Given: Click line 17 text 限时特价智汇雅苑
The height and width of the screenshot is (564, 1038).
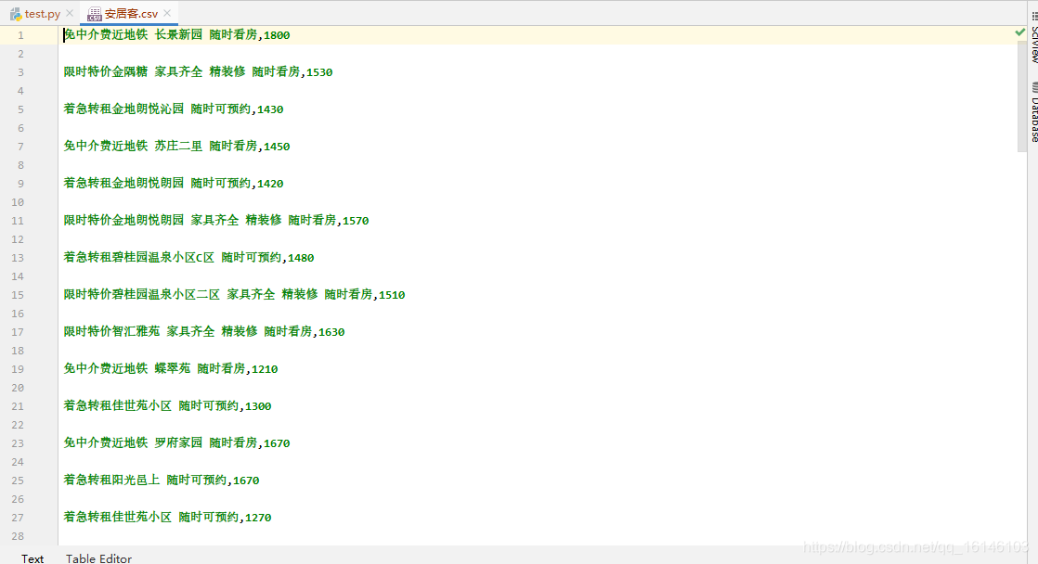Looking at the screenshot, I should [111, 331].
